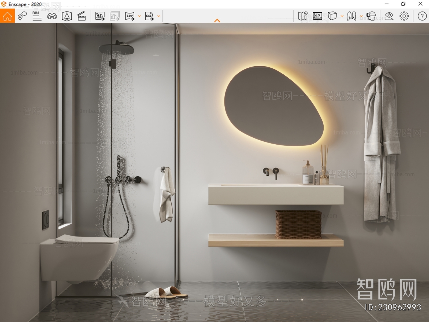Expand the 360° panorama dropdown arrow
Viewport: 429px width, 322px height.
tap(139, 16)
